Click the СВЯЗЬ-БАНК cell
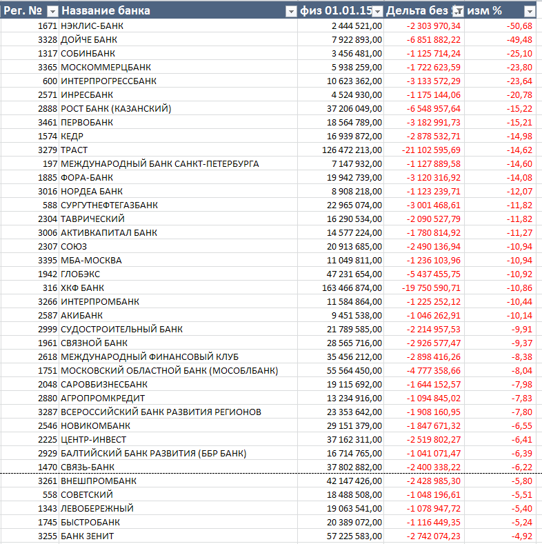Image resolution: width=542 pixels, height=544 pixels. pyautogui.click(x=178, y=467)
